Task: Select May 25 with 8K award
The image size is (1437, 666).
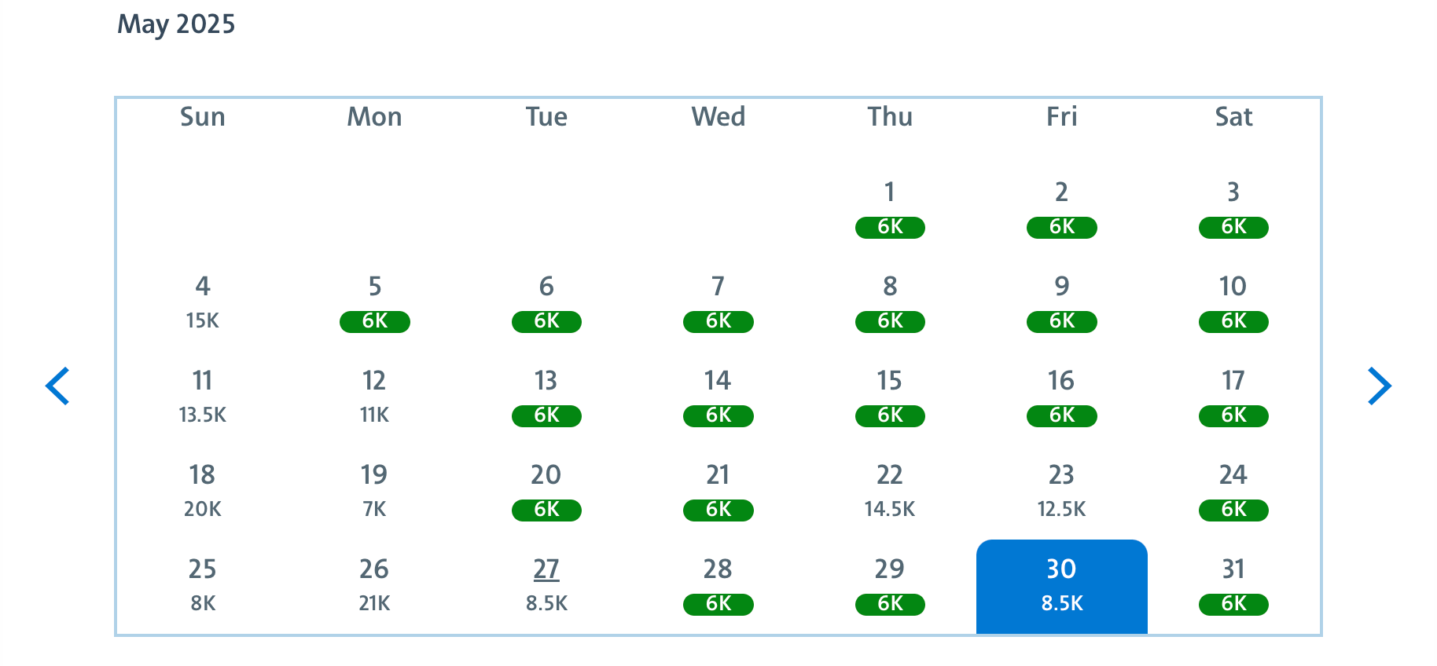Action: pos(202,585)
